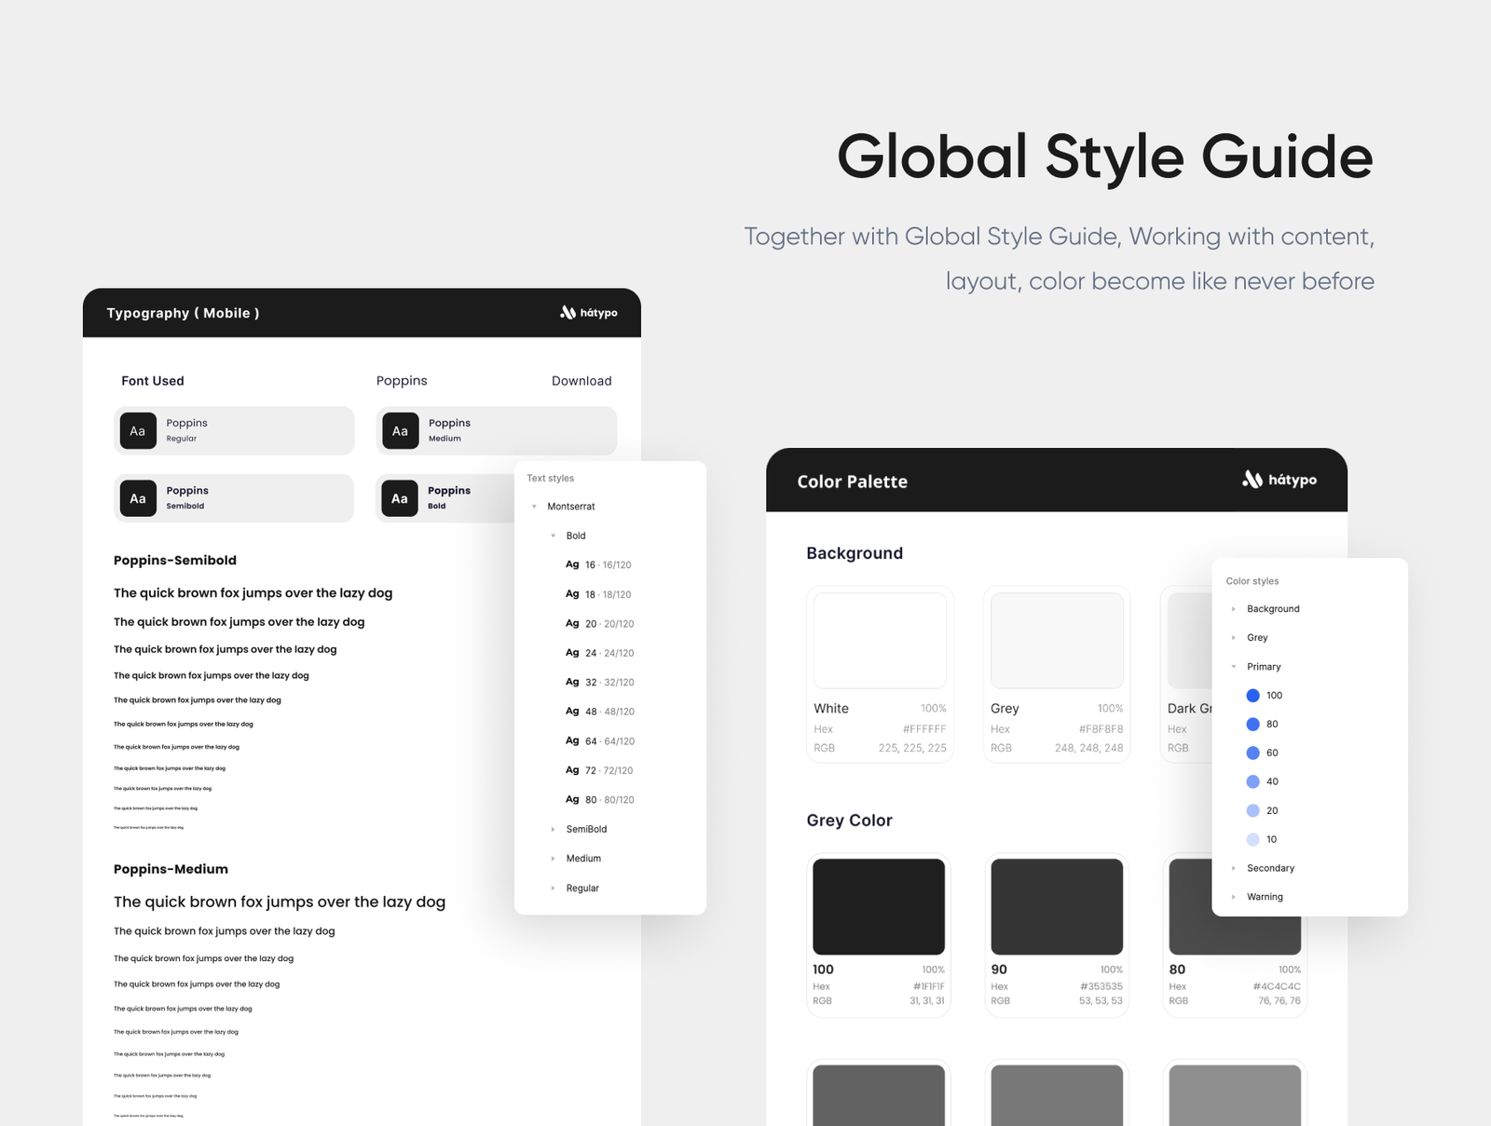Click the Poppins Medium Aa icon
Image resolution: width=1491 pixels, height=1126 pixels.
click(400, 430)
